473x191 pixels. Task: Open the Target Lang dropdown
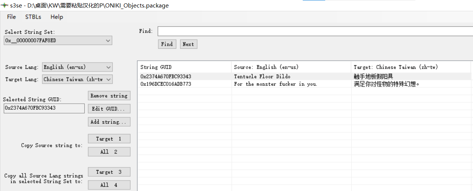pos(77,79)
